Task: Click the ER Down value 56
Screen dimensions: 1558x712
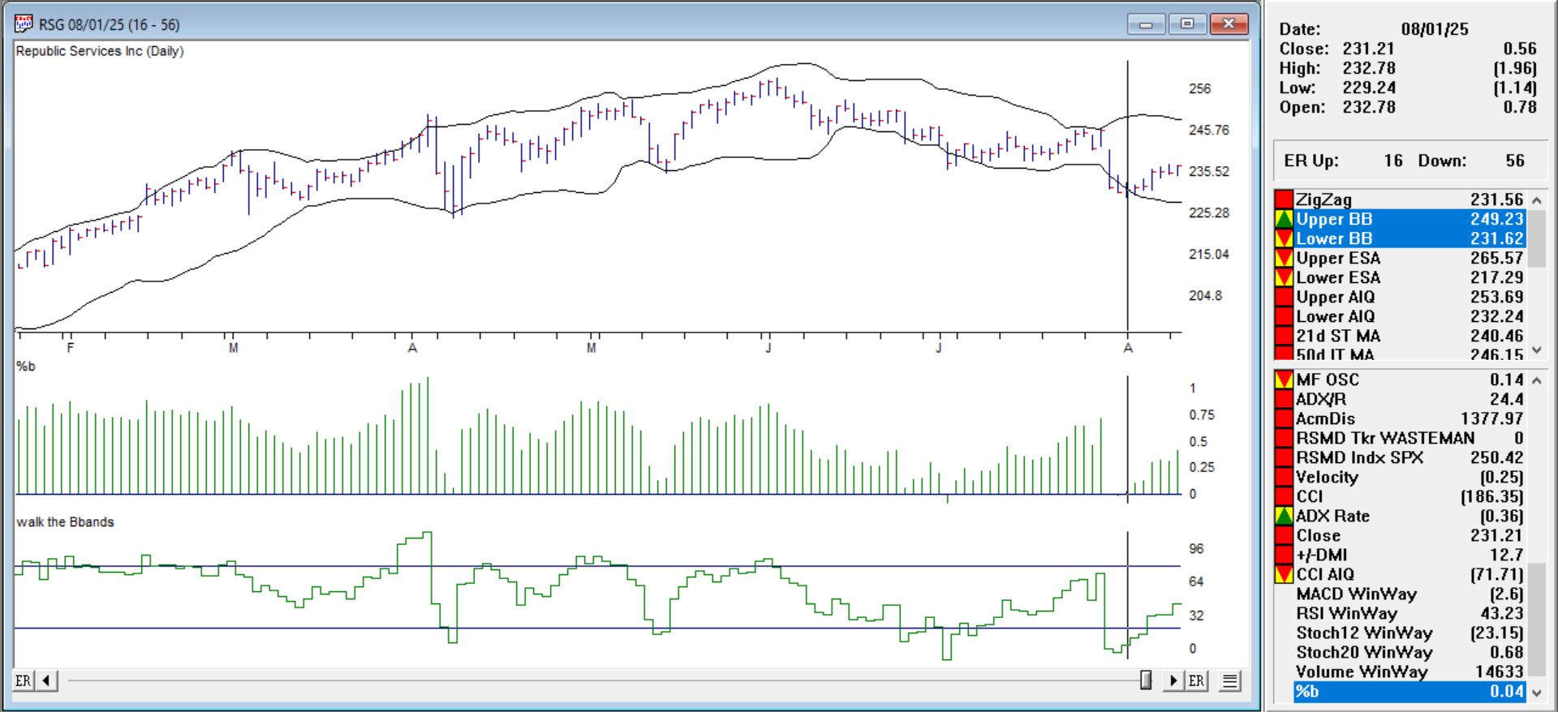Action: click(1515, 161)
